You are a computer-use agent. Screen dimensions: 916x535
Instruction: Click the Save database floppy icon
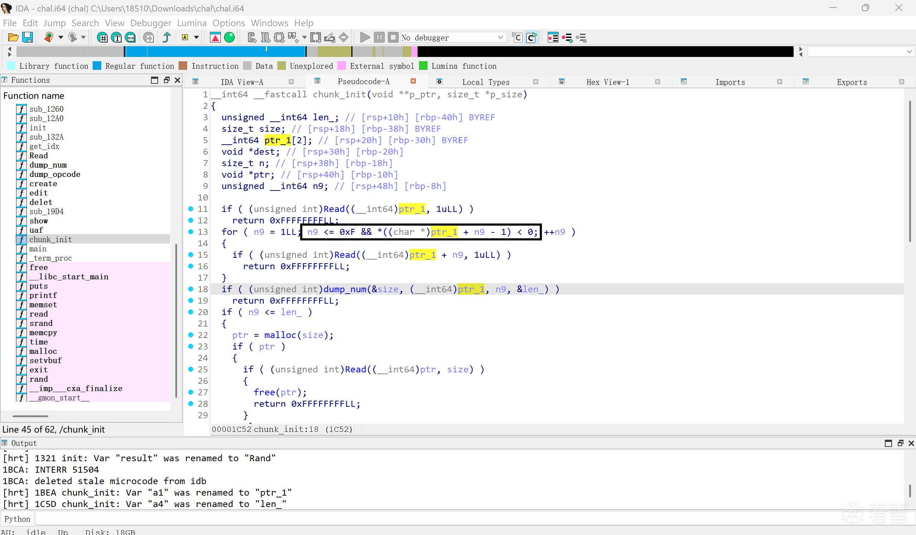click(x=28, y=38)
